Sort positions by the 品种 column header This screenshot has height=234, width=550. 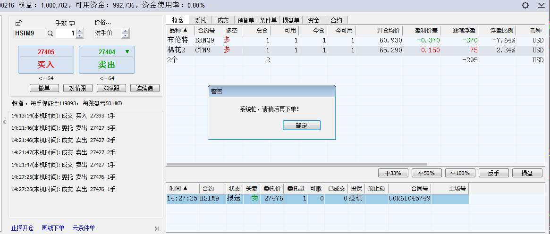178,30
